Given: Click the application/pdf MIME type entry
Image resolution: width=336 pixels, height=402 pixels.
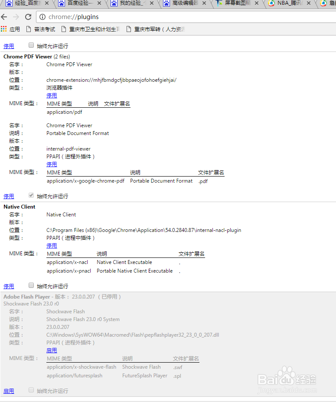Looking at the screenshot, I should pos(65,112).
